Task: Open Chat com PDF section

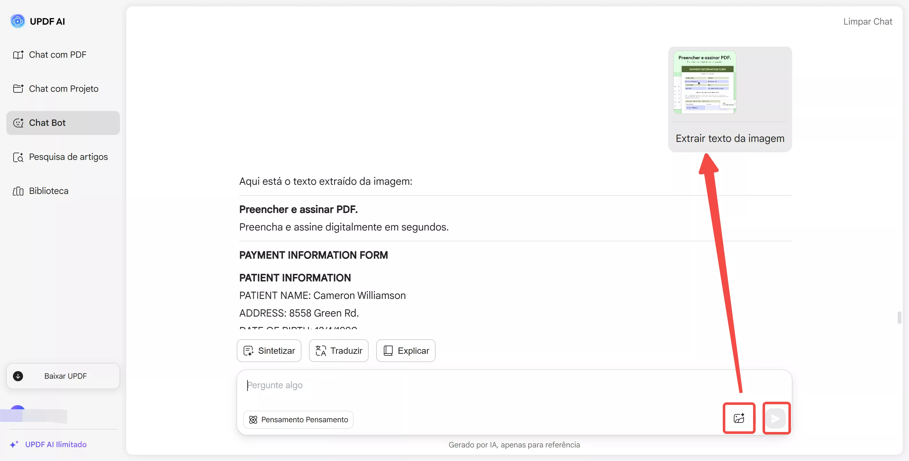Action: 57,55
